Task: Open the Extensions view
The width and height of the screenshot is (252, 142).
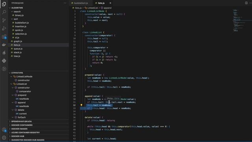Action: tap(4, 37)
